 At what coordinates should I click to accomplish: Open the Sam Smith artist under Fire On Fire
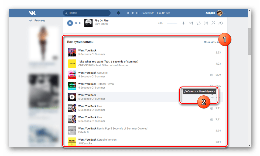101,24
